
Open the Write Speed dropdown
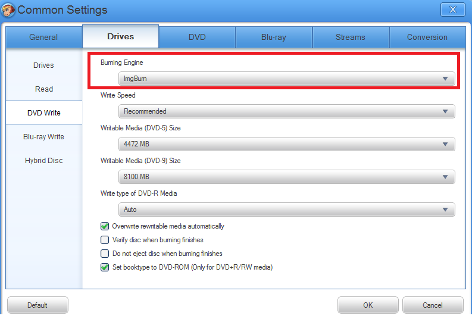pyautogui.click(x=286, y=111)
